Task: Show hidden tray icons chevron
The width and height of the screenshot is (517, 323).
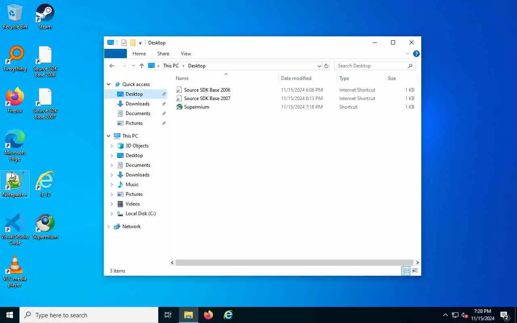Action: pyautogui.click(x=445, y=315)
